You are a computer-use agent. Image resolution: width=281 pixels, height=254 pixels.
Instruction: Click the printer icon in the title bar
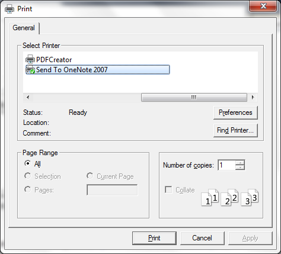point(9,9)
